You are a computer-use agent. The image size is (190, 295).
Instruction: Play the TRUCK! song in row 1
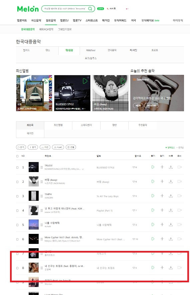coord(153,167)
